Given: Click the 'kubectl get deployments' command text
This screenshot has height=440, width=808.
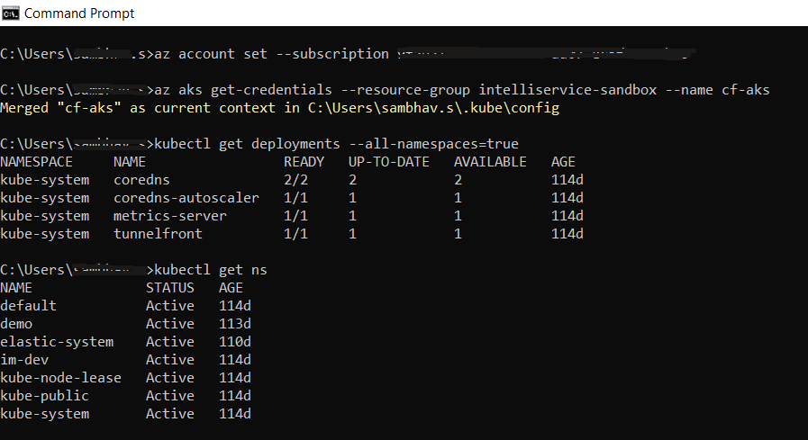Looking at the screenshot, I should tap(247, 144).
